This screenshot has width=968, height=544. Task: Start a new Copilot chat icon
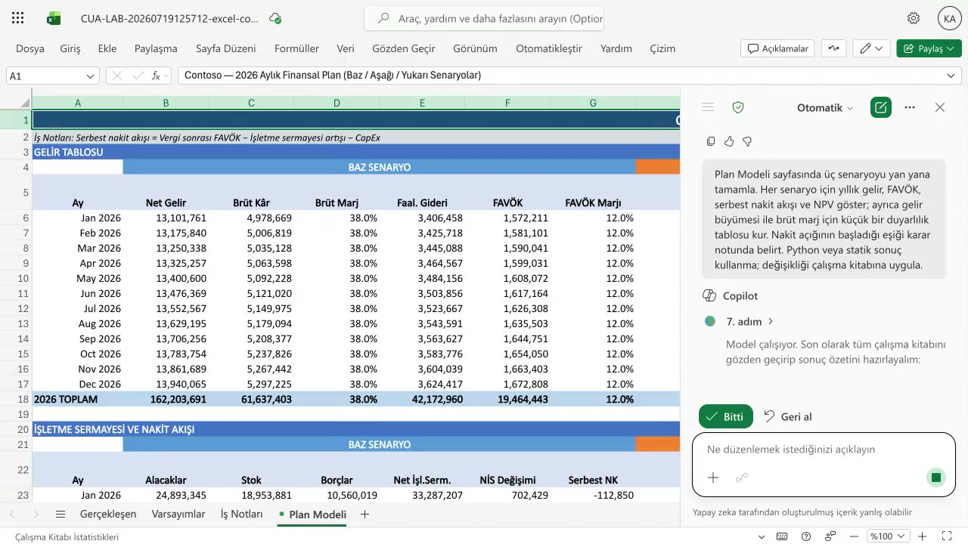880,107
